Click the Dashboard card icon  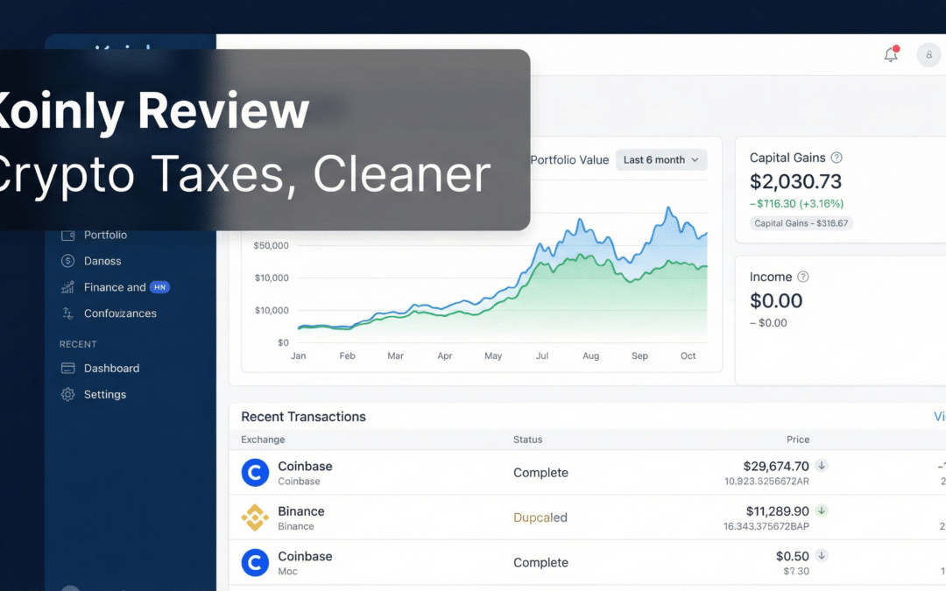[67, 368]
